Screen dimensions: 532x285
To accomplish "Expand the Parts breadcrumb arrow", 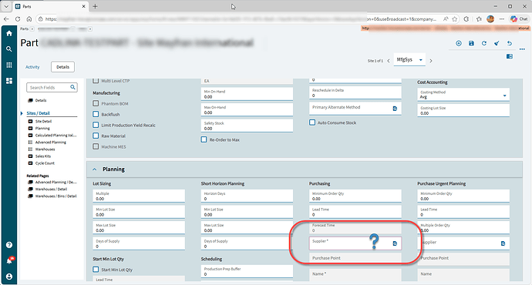I will [32, 28].
